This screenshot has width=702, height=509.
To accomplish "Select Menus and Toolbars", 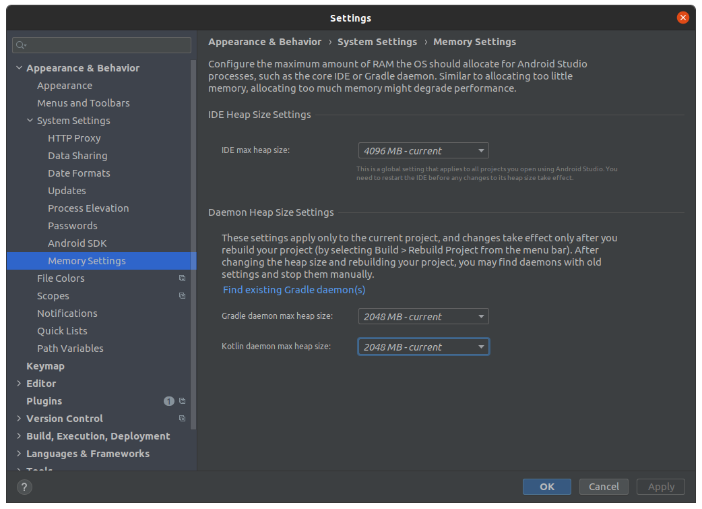I will (84, 103).
